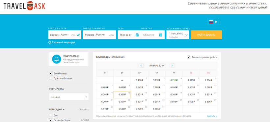Screen dimensions: 270x122
Task: Uncheck Без пересадок checkbox
Action: pos(50,120)
